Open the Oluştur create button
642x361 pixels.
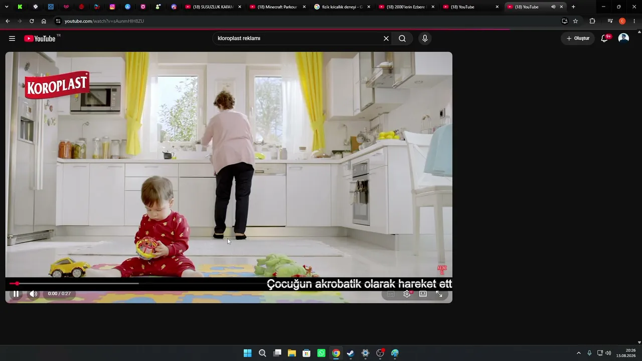(x=578, y=39)
